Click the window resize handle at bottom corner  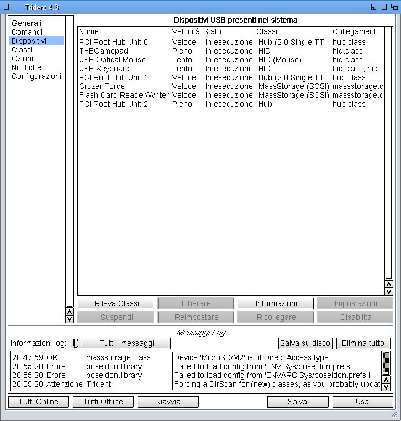pos(397,415)
